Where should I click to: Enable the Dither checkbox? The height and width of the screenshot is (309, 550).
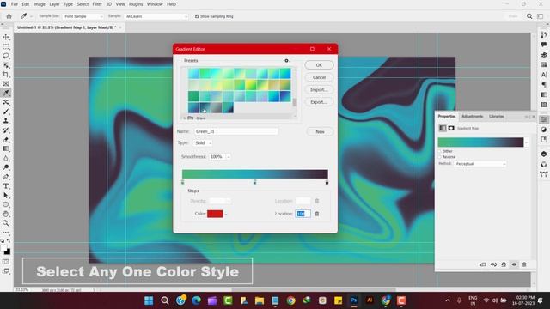[x=440, y=151]
